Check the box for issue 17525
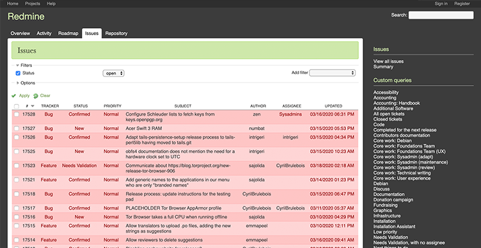This screenshot has height=248, width=481. pos(16,151)
